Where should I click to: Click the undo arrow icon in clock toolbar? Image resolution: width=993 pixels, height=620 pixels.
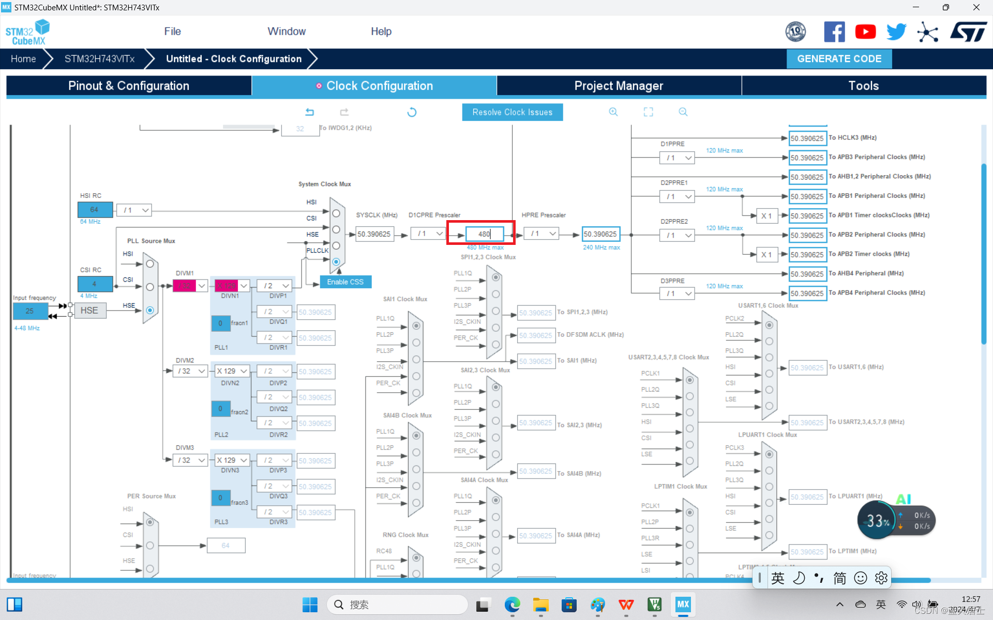tap(309, 112)
